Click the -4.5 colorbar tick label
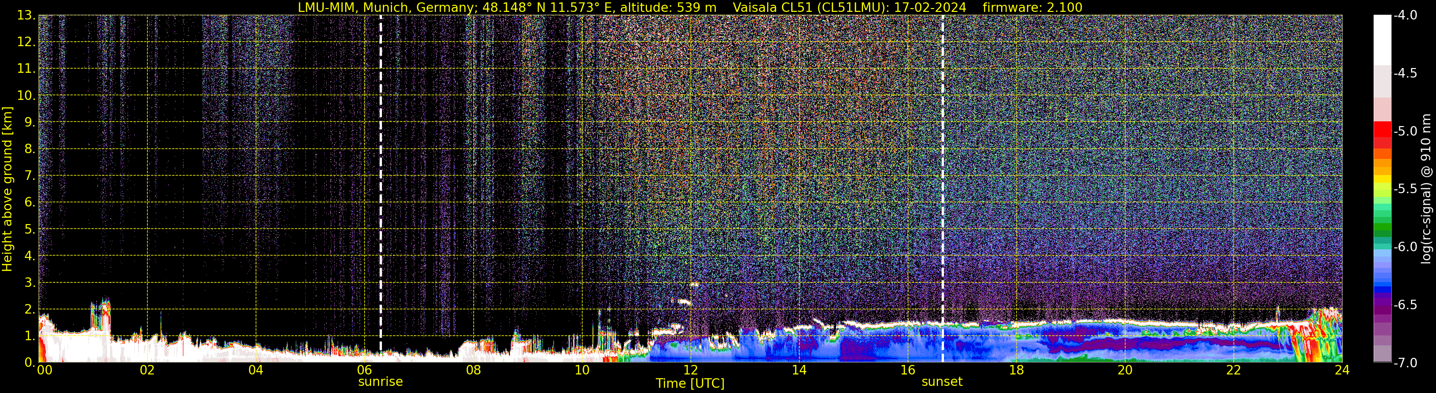Screen dimensions: 1436x393 tap(1405, 73)
